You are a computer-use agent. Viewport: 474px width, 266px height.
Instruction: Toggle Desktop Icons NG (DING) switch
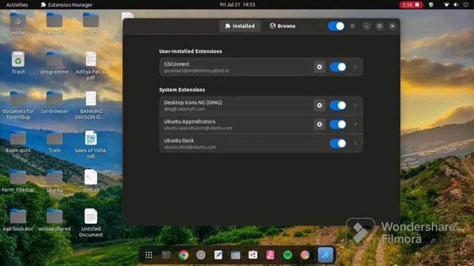tap(338, 105)
